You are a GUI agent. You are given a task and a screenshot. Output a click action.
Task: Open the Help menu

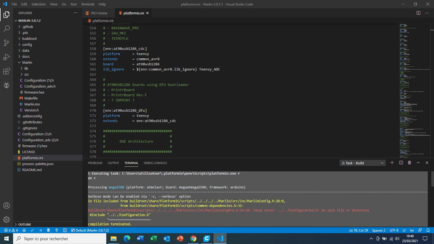click(102, 4)
